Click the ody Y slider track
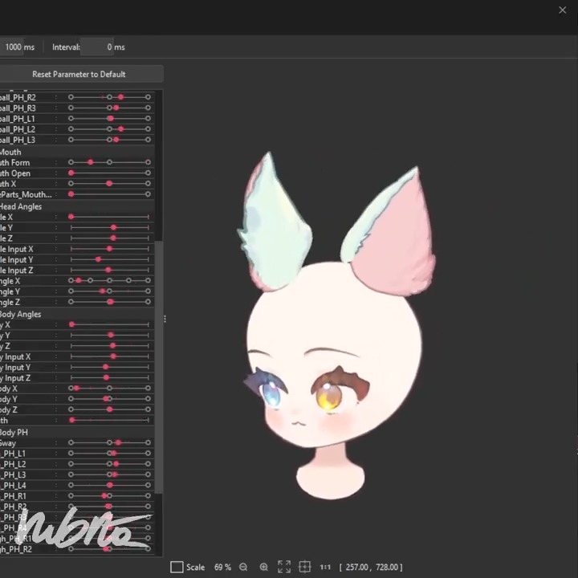Screen dimensions: 578x578 pos(109,399)
